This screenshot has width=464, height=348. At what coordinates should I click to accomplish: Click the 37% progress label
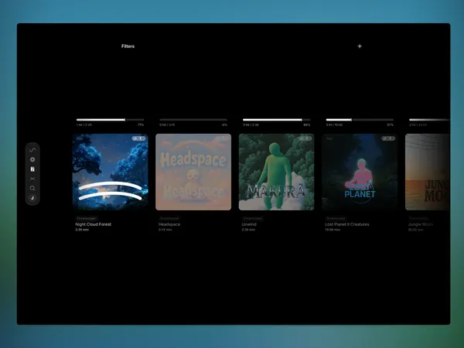tap(391, 125)
